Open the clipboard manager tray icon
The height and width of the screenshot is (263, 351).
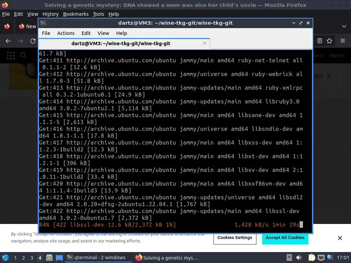[x=312, y=258]
